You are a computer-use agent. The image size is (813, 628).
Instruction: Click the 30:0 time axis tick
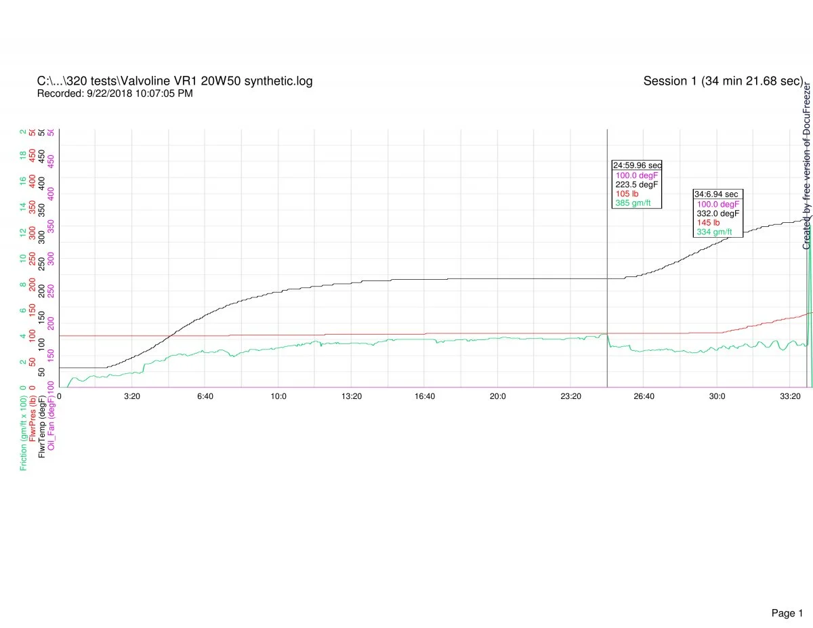pyautogui.click(x=717, y=396)
